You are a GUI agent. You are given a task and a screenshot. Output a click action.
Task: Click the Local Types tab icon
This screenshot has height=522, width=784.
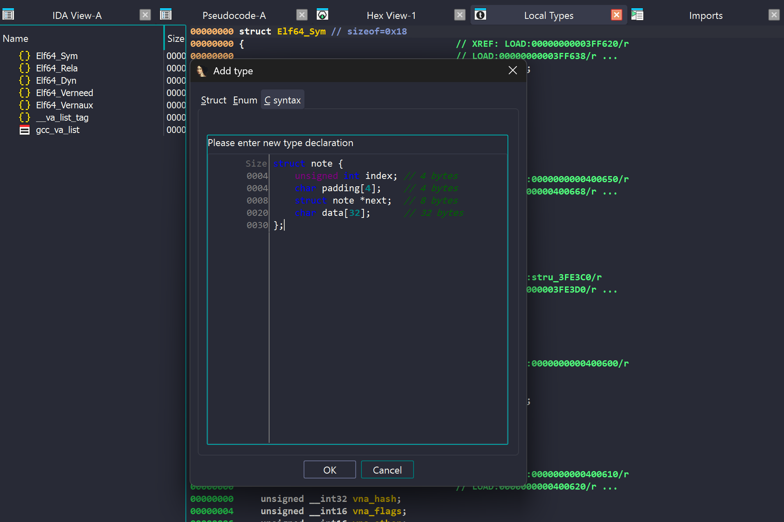coord(480,15)
